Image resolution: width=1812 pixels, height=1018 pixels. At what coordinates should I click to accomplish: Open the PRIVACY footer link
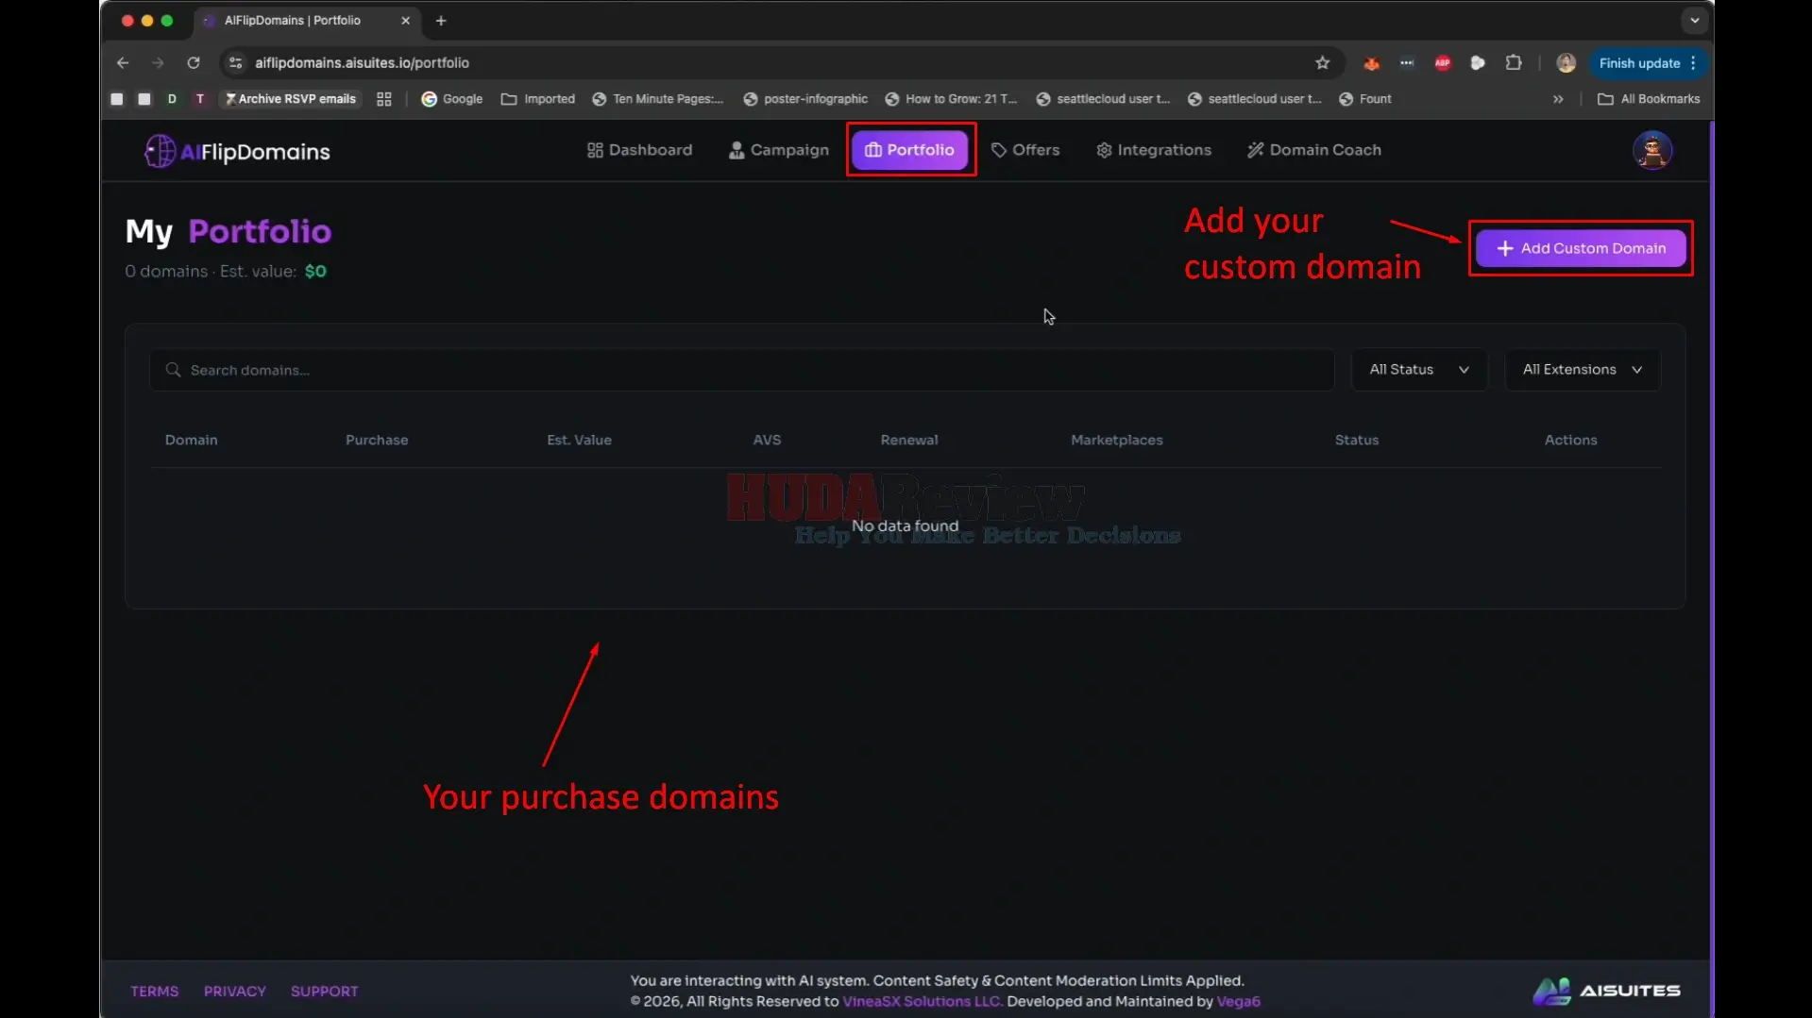[x=235, y=991]
